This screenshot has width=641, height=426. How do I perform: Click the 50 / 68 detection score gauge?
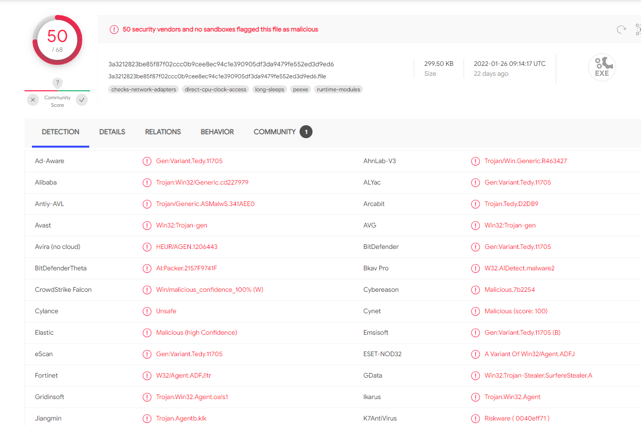pyautogui.click(x=57, y=40)
